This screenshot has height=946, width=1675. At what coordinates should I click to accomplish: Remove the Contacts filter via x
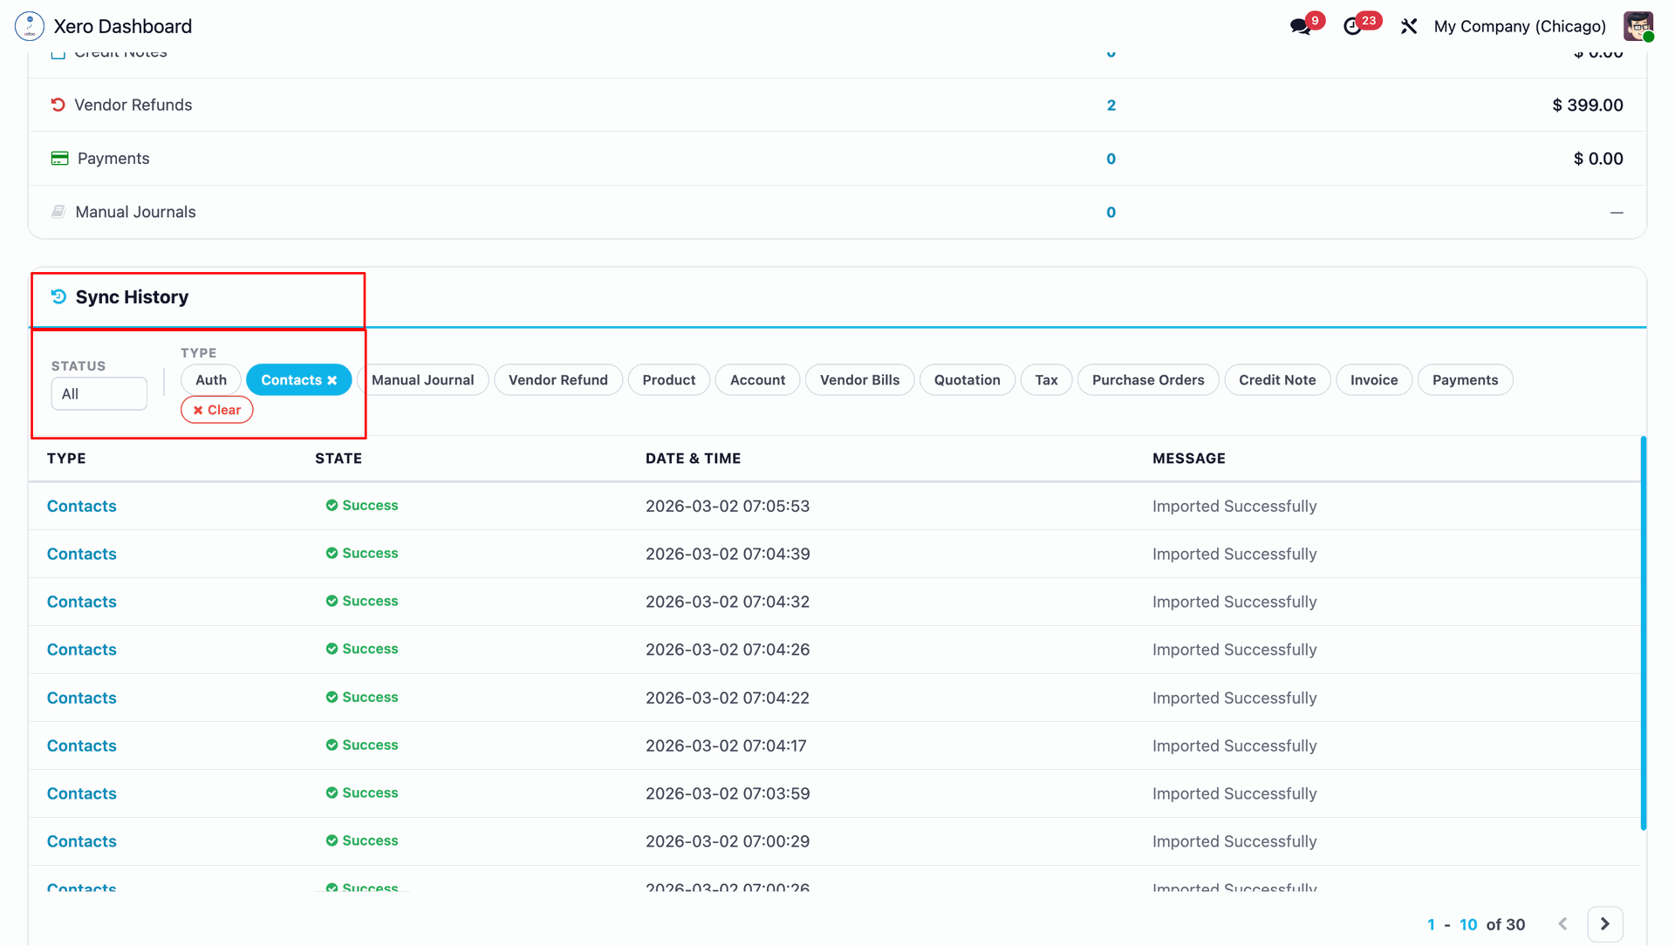[332, 380]
